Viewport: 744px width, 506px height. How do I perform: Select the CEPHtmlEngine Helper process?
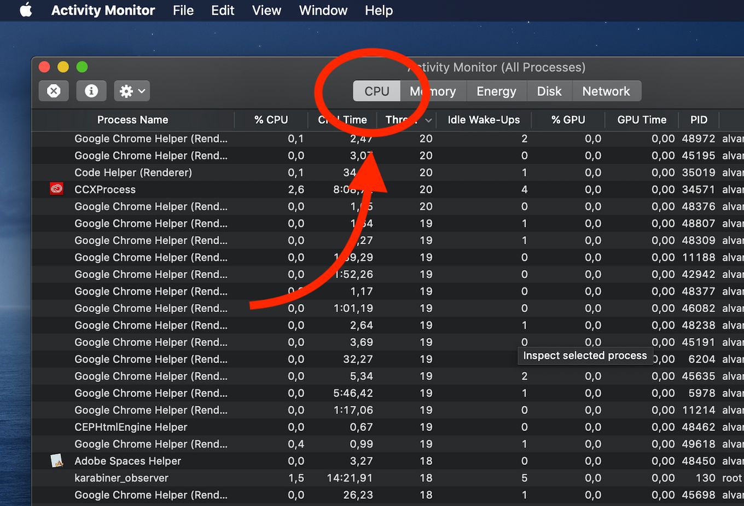pyautogui.click(x=131, y=427)
